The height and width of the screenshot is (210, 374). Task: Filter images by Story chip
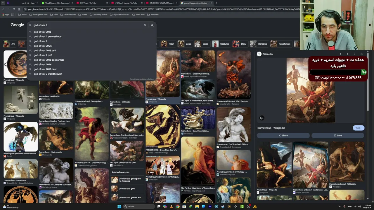pos(240,44)
